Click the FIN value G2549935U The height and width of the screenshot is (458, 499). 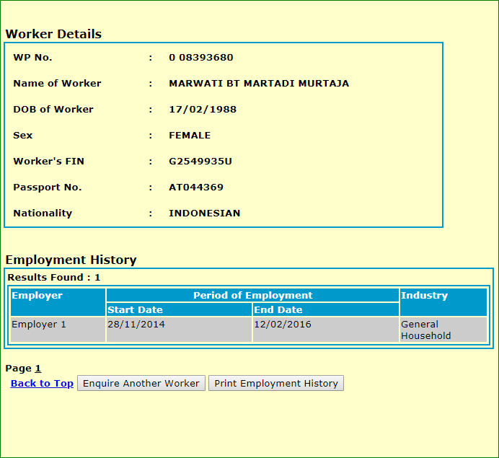pos(200,162)
